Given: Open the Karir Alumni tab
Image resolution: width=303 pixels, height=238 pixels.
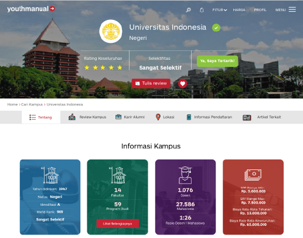Looking at the screenshot, I should coord(130,117).
